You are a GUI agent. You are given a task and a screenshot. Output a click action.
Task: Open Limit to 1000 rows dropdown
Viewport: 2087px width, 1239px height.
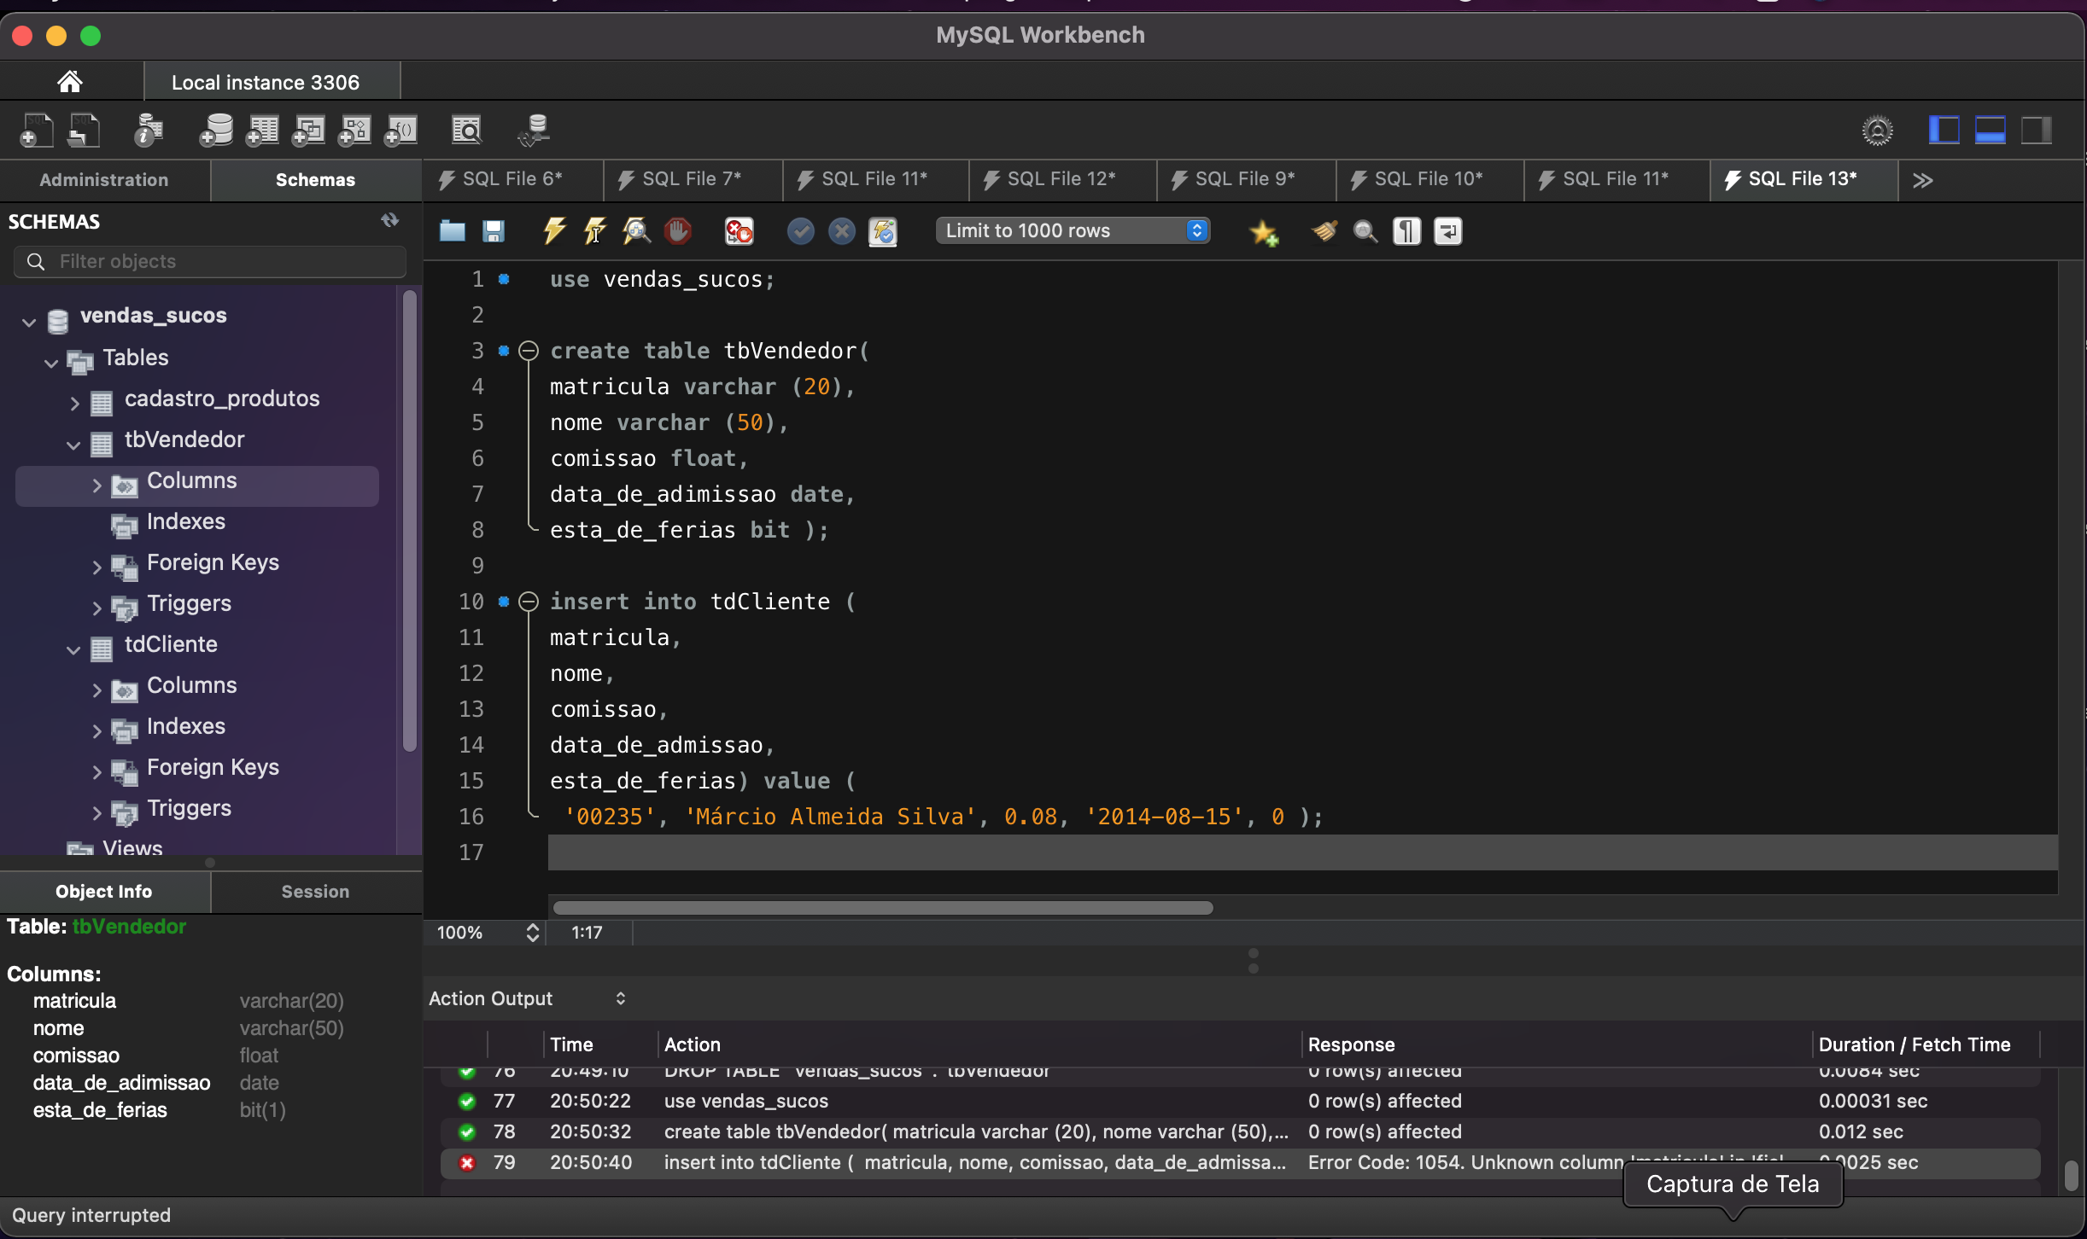[x=1073, y=230]
